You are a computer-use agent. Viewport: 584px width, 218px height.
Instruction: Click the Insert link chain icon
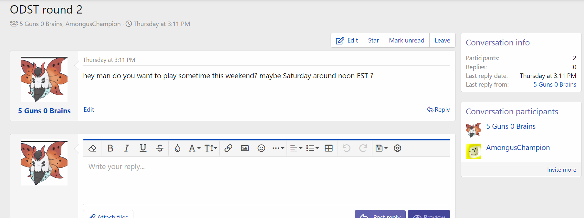click(x=228, y=148)
